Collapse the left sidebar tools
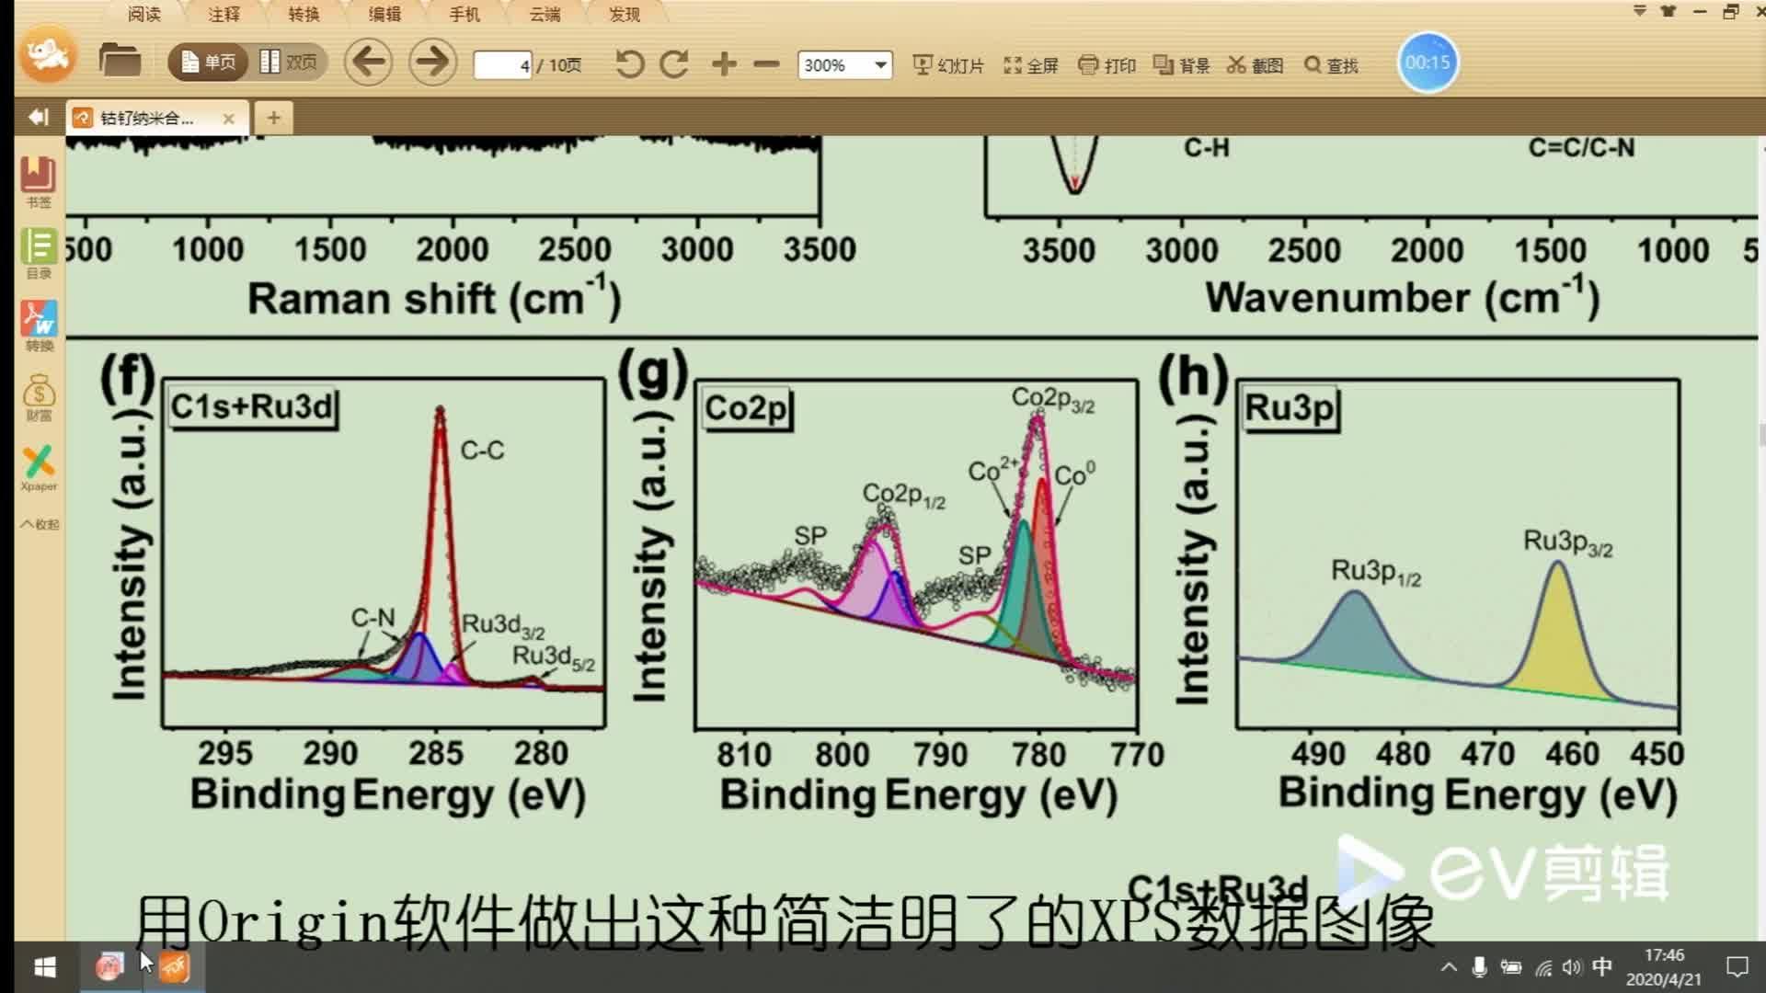The width and height of the screenshot is (1766, 993). 39,524
